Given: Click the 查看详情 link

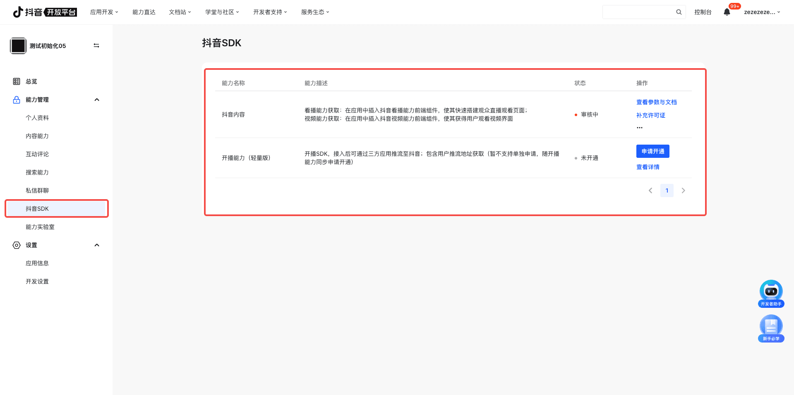Looking at the screenshot, I should tap(648, 167).
